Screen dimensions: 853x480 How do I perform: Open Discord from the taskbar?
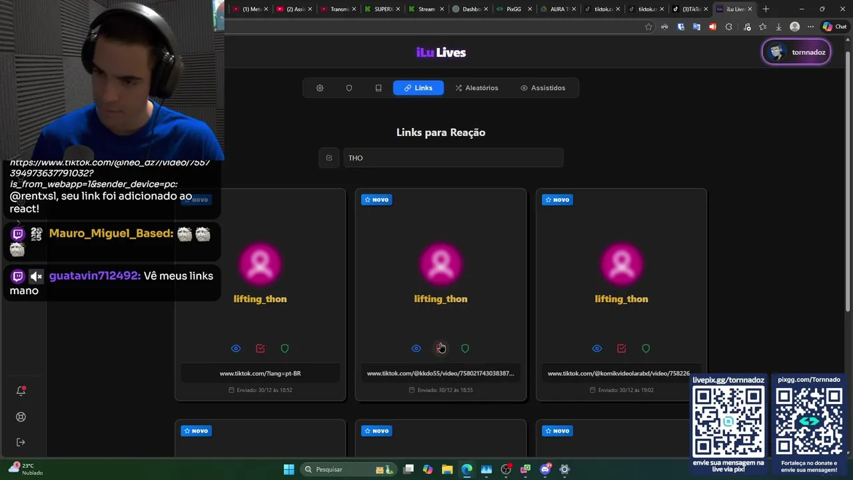pyautogui.click(x=545, y=469)
